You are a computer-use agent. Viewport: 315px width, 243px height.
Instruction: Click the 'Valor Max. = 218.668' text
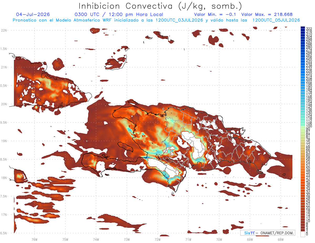pos(267,14)
